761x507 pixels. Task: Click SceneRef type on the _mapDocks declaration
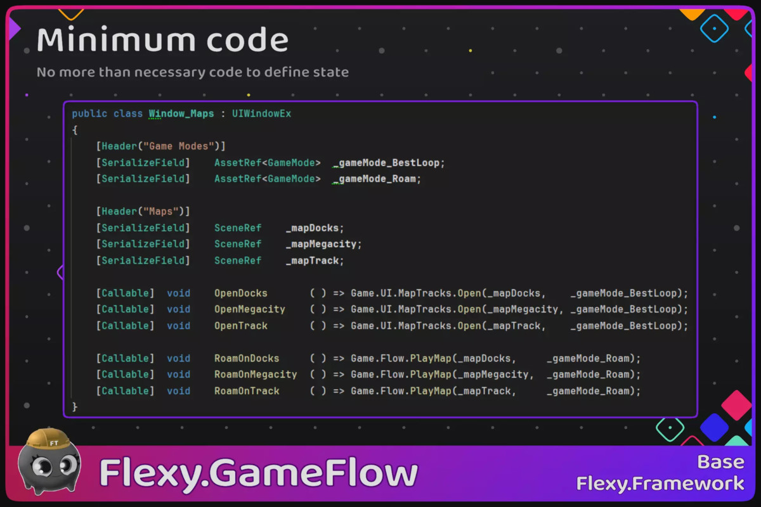(238, 228)
